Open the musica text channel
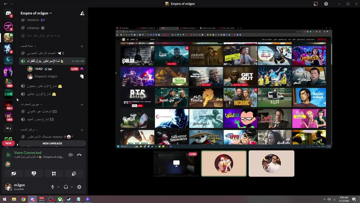The width and height of the screenshot is (360, 203). coord(52,20)
